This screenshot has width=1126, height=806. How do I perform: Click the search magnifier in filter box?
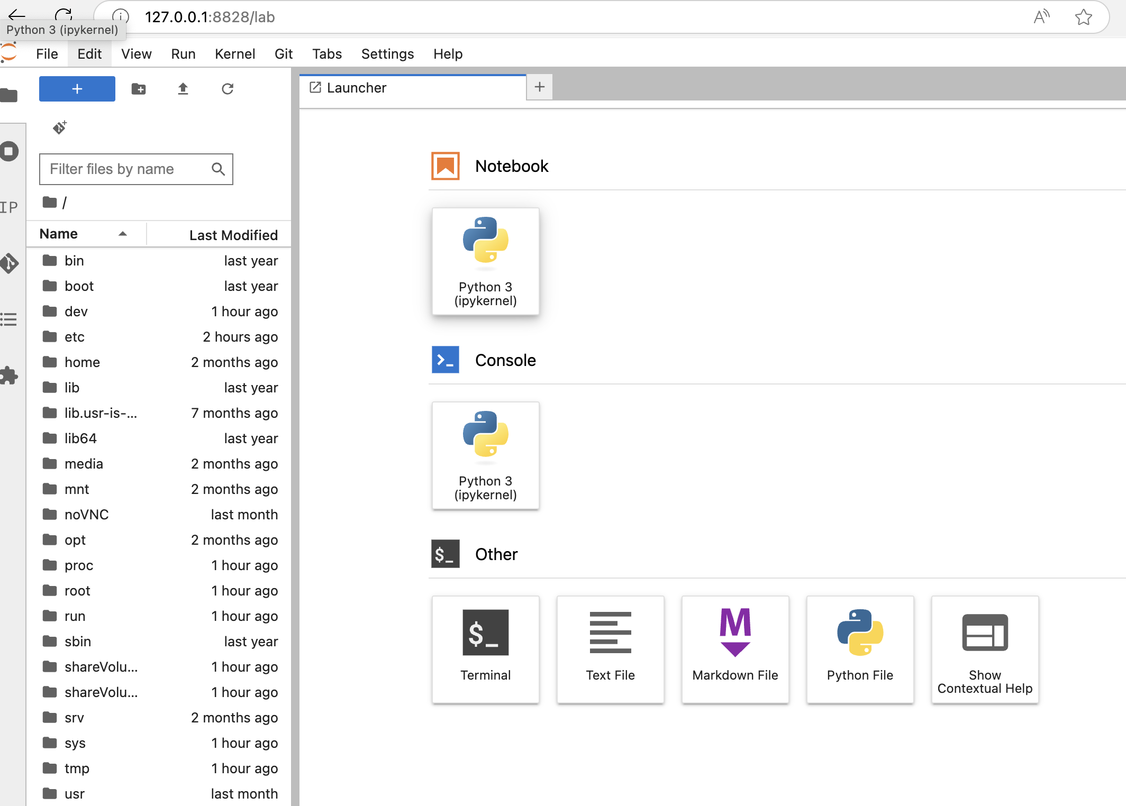click(x=218, y=169)
